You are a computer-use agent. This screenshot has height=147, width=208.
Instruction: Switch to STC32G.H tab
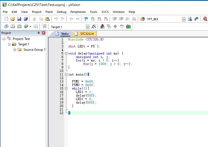[84, 34]
